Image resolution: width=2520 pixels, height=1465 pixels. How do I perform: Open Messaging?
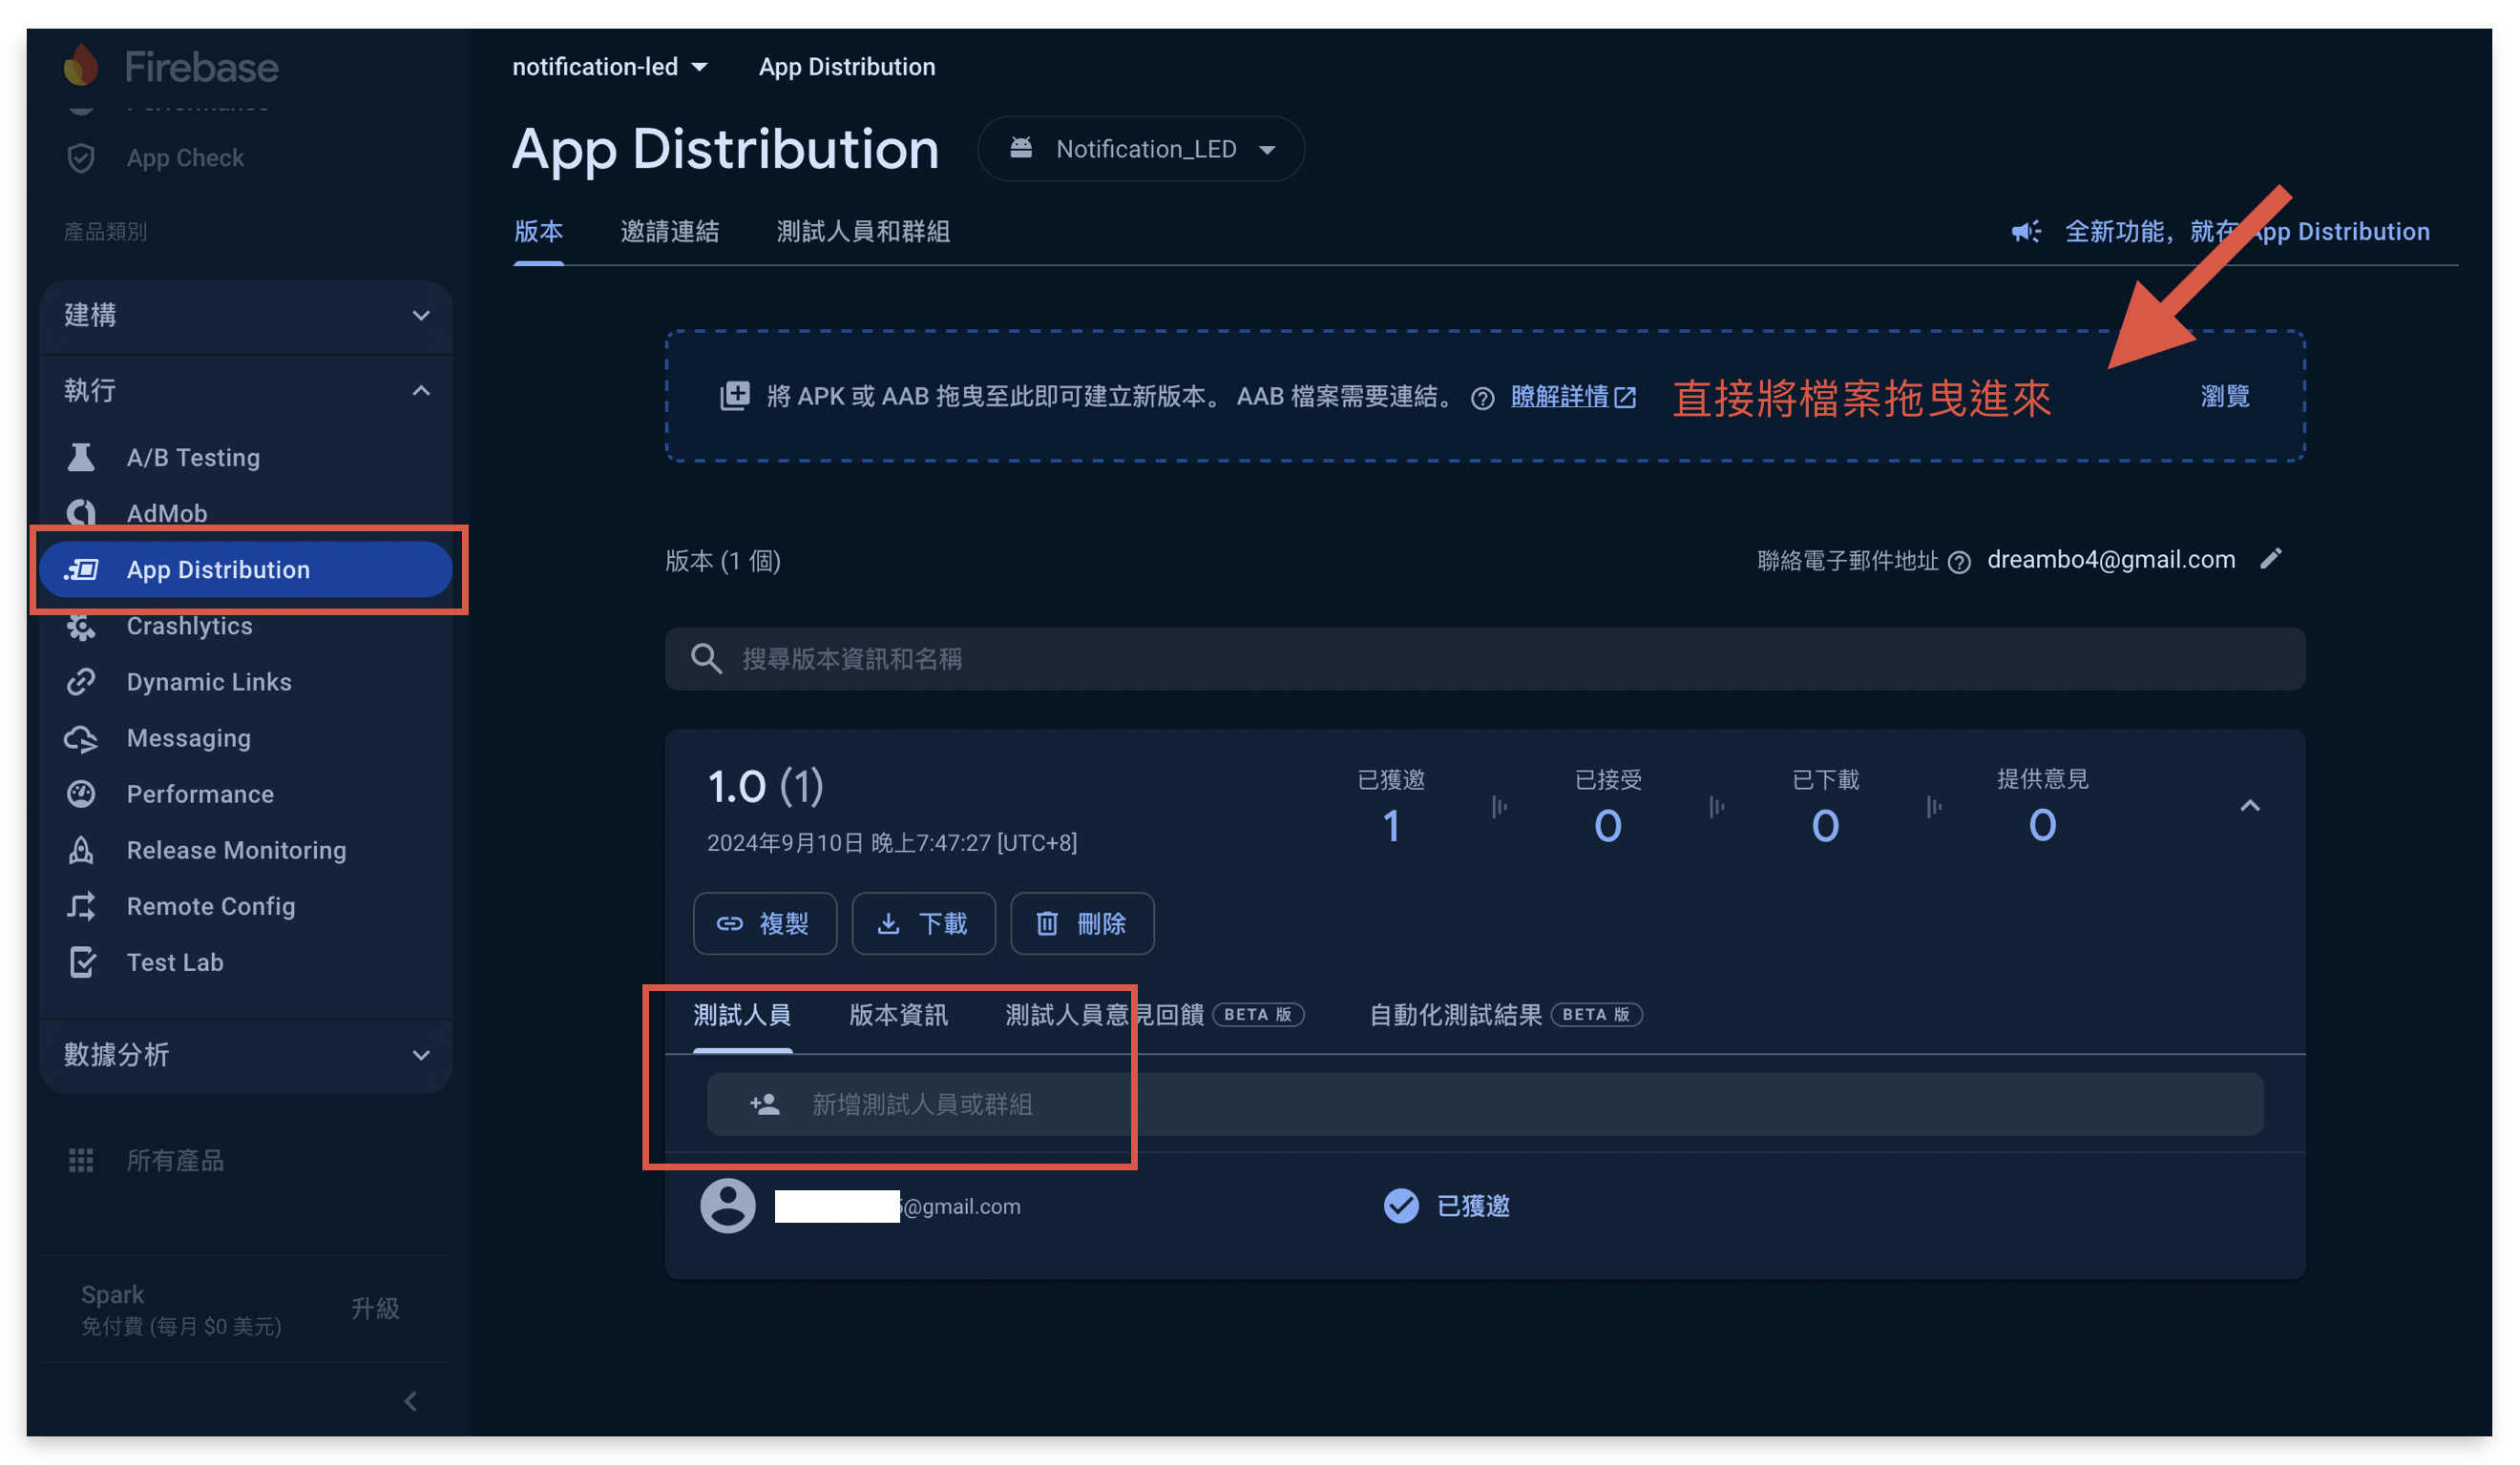[189, 737]
